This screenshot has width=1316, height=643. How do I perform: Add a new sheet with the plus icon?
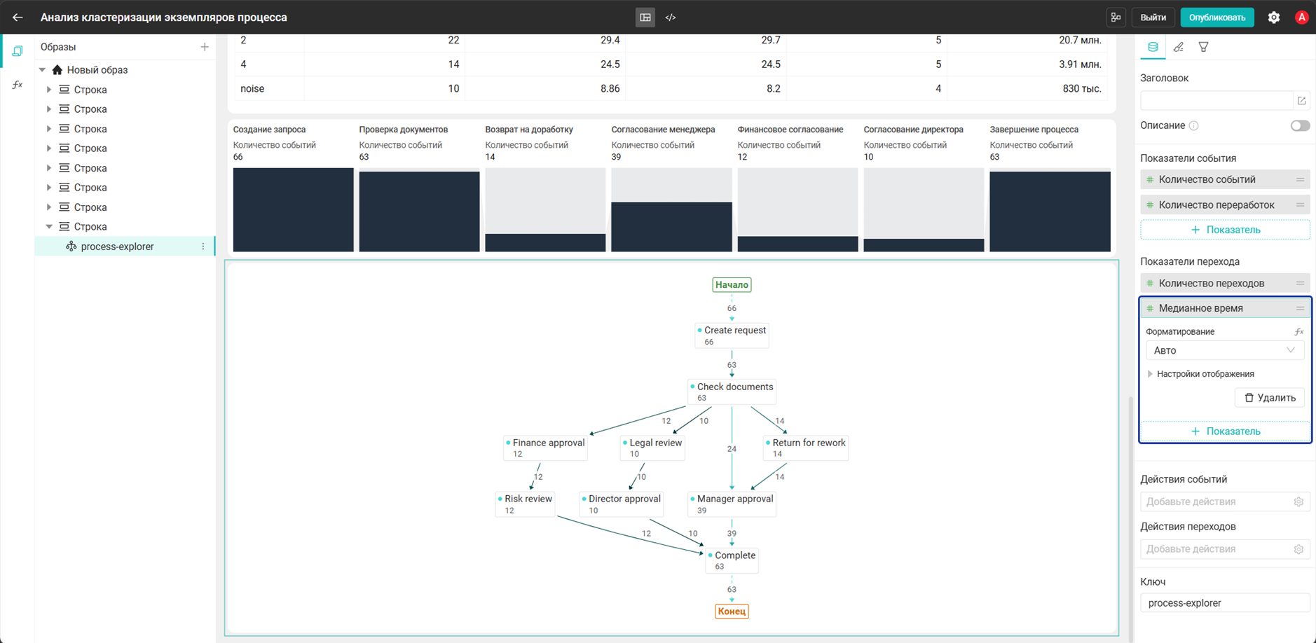coord(205,47)
